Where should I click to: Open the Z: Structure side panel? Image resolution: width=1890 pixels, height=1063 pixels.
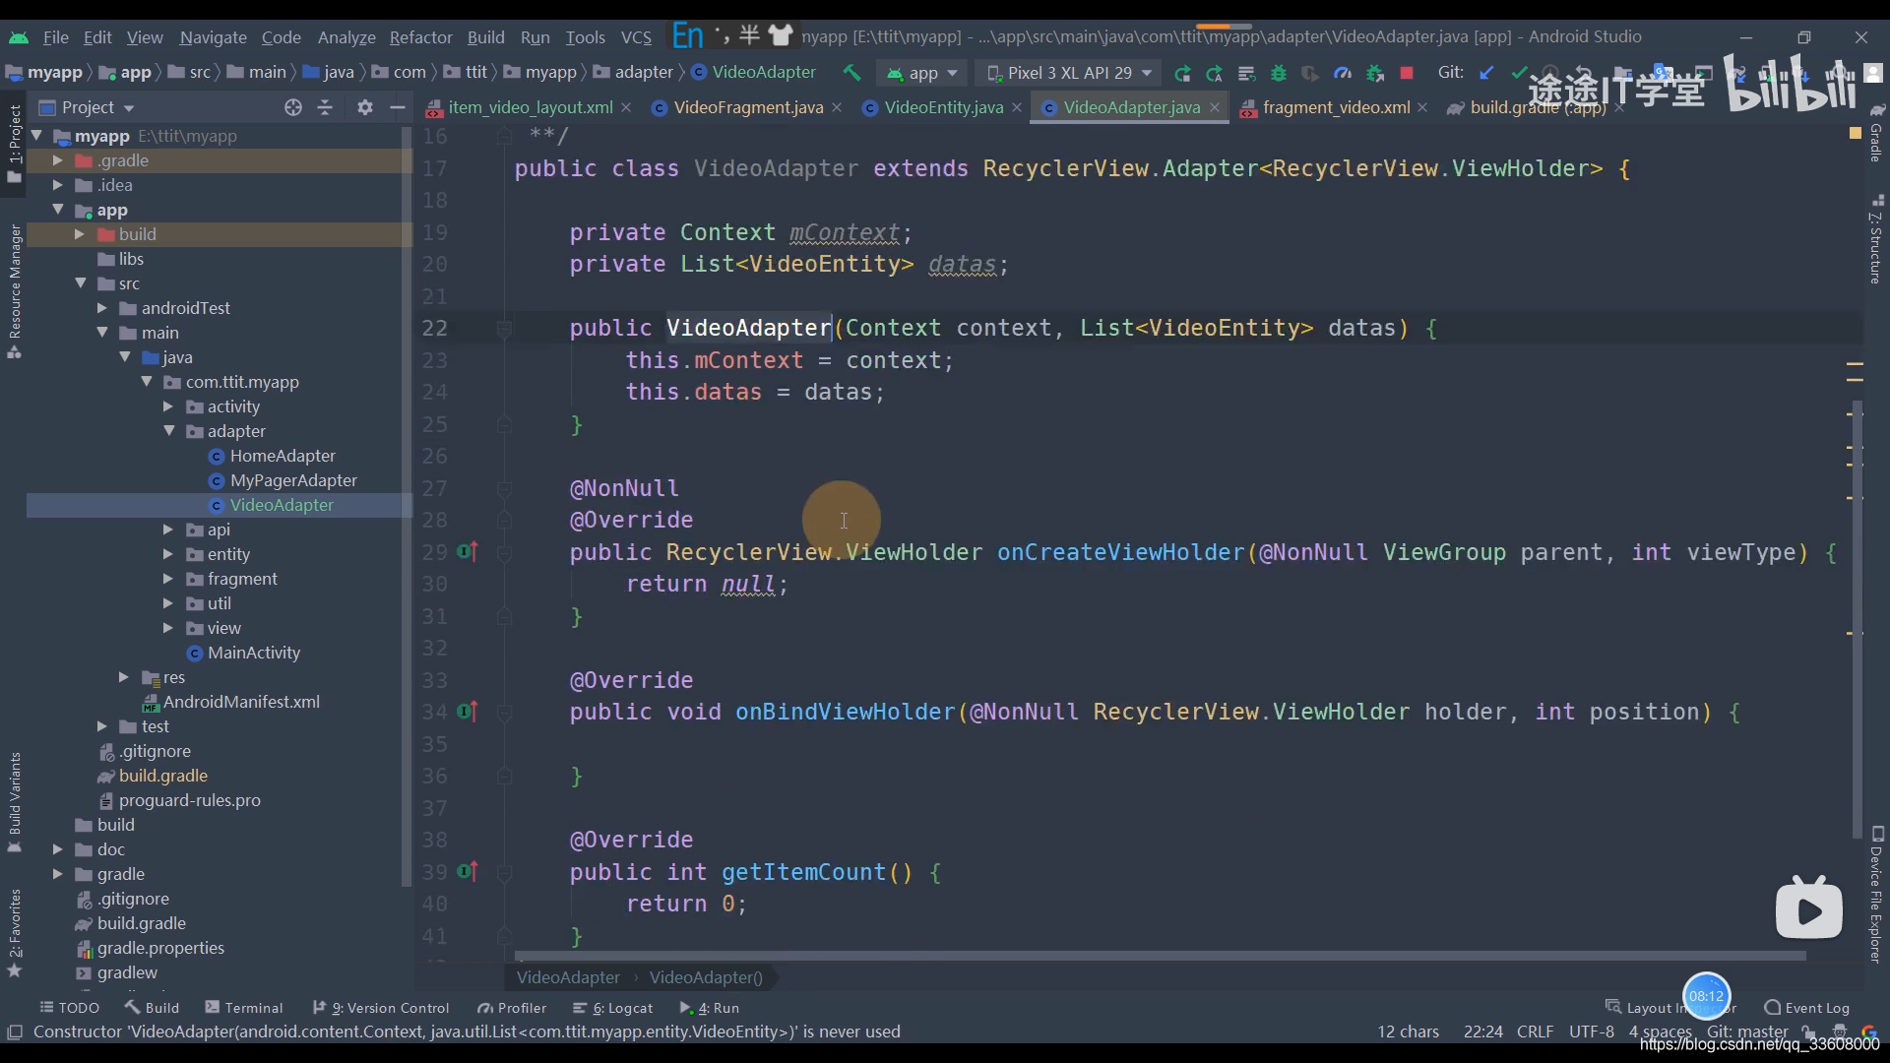(1876, 239)
